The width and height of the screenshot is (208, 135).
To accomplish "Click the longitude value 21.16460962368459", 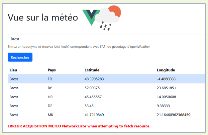I will (173, 115).
